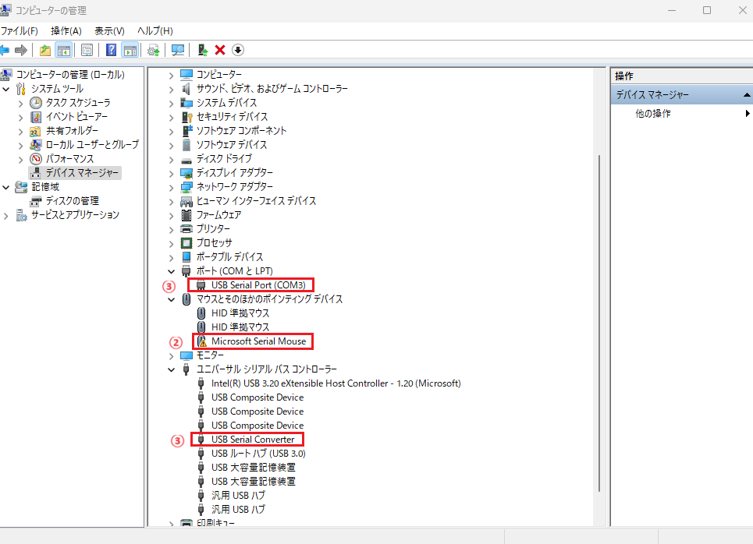
Task: Select the ソフトウェア コンポーネント category label
Action: tap(241, 130)
